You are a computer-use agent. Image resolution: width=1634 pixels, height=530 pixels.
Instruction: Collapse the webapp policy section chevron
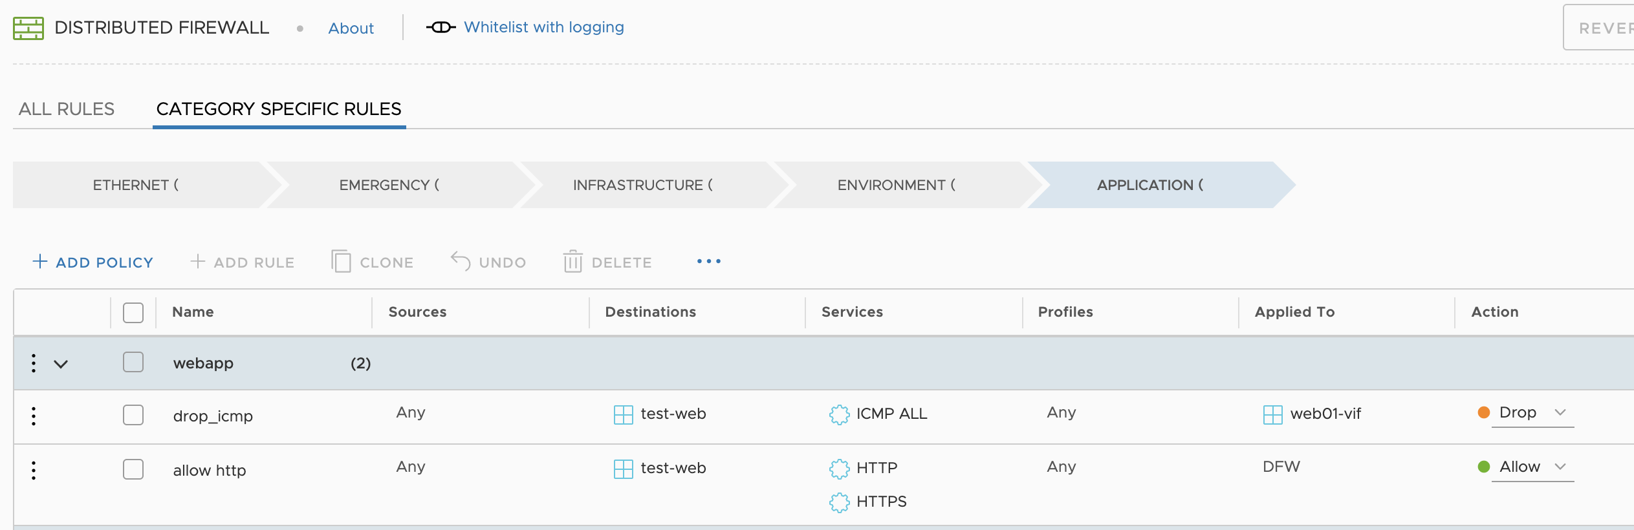pos(61,364)
